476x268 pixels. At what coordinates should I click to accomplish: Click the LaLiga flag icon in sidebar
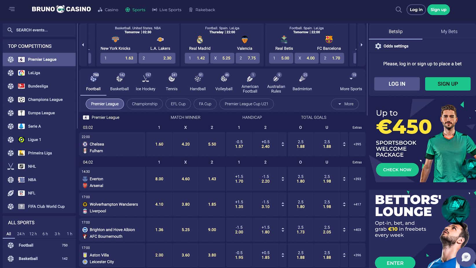(21, 73)
